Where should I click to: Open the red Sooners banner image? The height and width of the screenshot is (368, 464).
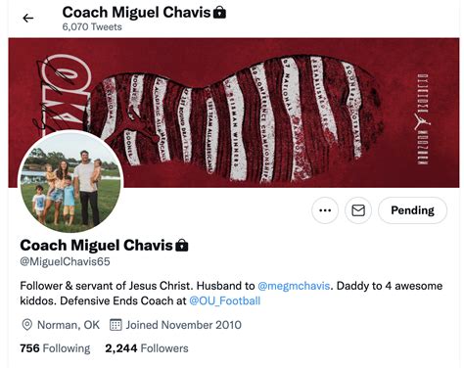coord(234,113)
